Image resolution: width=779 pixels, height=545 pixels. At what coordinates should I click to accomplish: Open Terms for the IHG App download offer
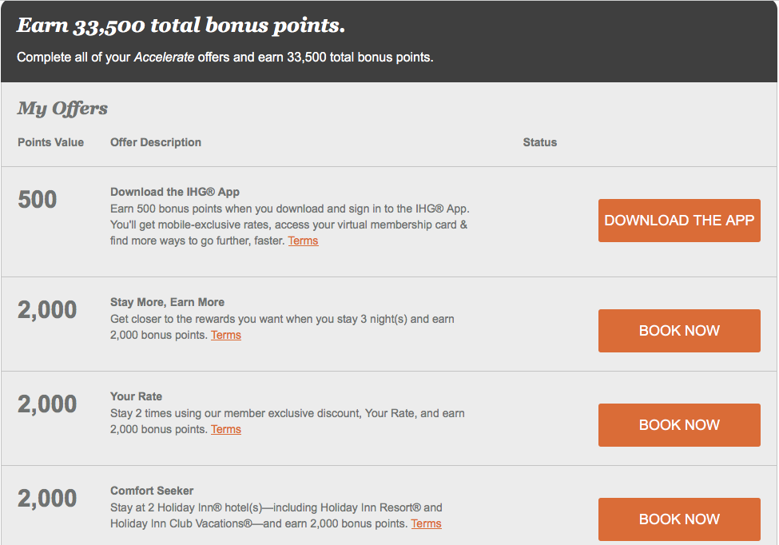click(x=303, y=241)
